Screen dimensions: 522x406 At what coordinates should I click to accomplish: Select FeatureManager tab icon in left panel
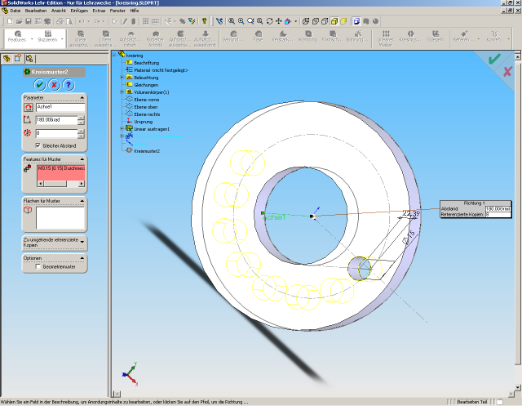pos(7,59)
